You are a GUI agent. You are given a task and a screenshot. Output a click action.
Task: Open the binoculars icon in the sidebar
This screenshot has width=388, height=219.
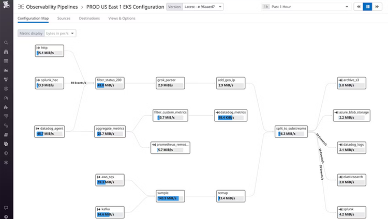coord(6,52)
